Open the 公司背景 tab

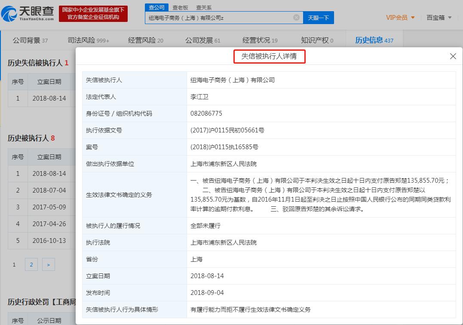coord(30,40)
